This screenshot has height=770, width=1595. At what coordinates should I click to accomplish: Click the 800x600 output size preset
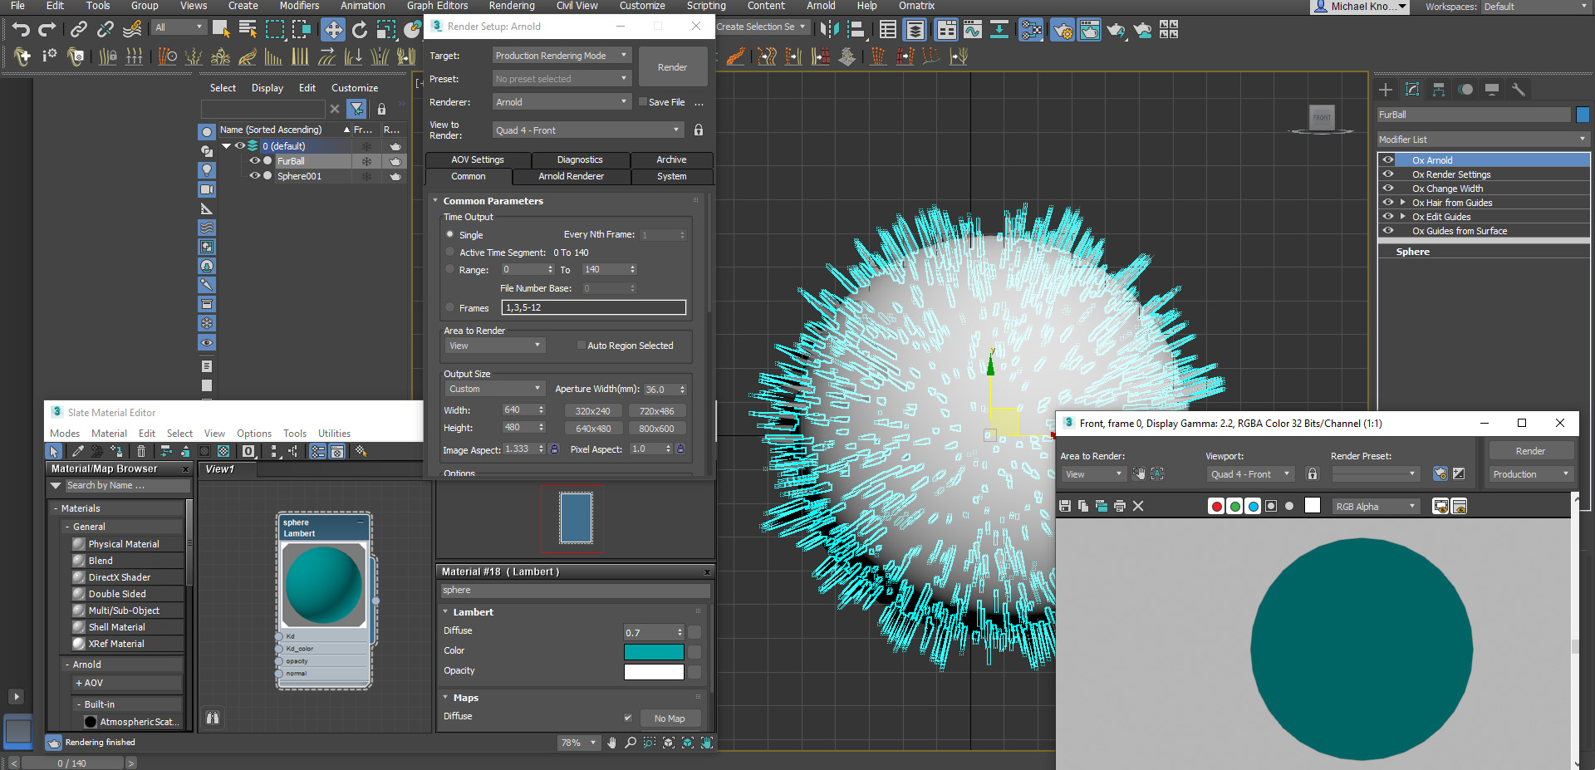tap(656, 429)
